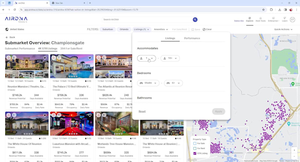
Task: Click Airbnb badge on Luxurious Mansion card
Action: coord(53,115)
